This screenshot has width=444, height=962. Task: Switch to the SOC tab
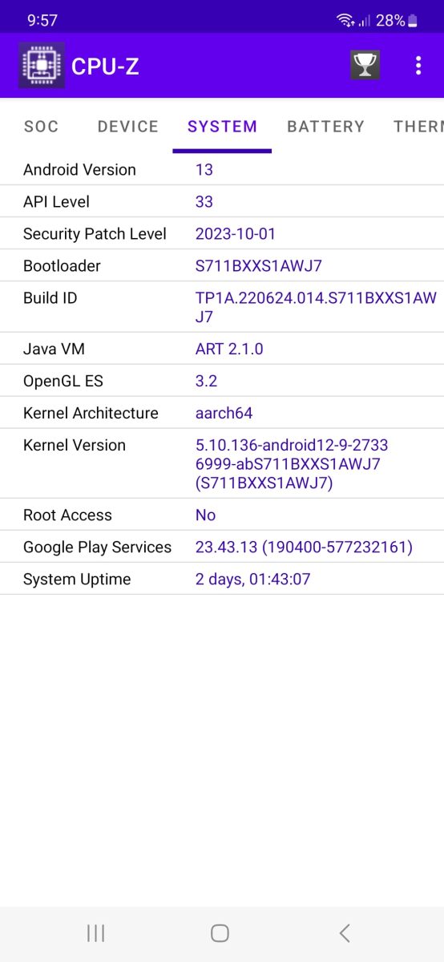(x=41, y=127)
